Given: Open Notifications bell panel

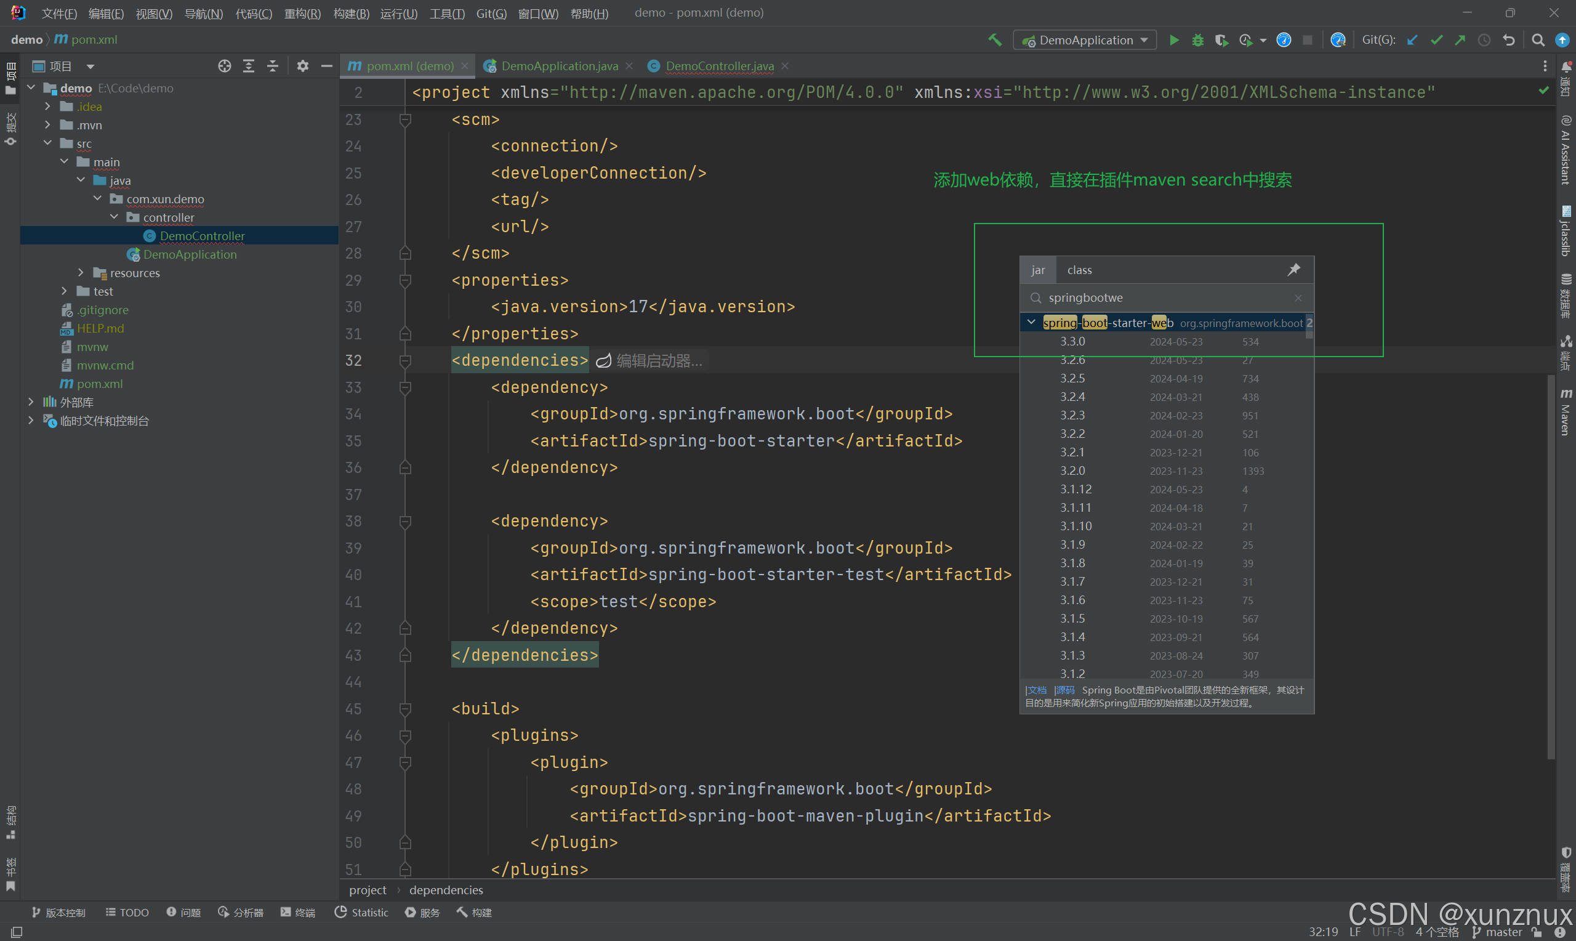Looking at the screenshot, I should [1566, 79].
